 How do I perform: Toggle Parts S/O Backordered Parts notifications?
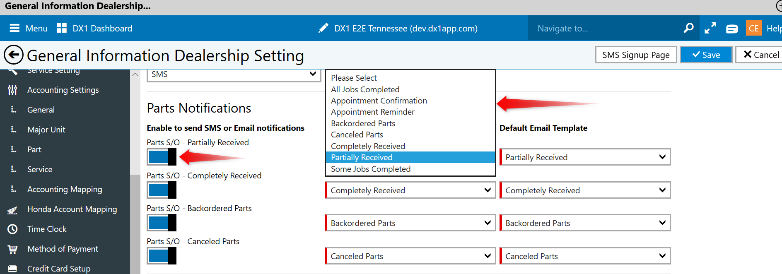pos(162,223)
